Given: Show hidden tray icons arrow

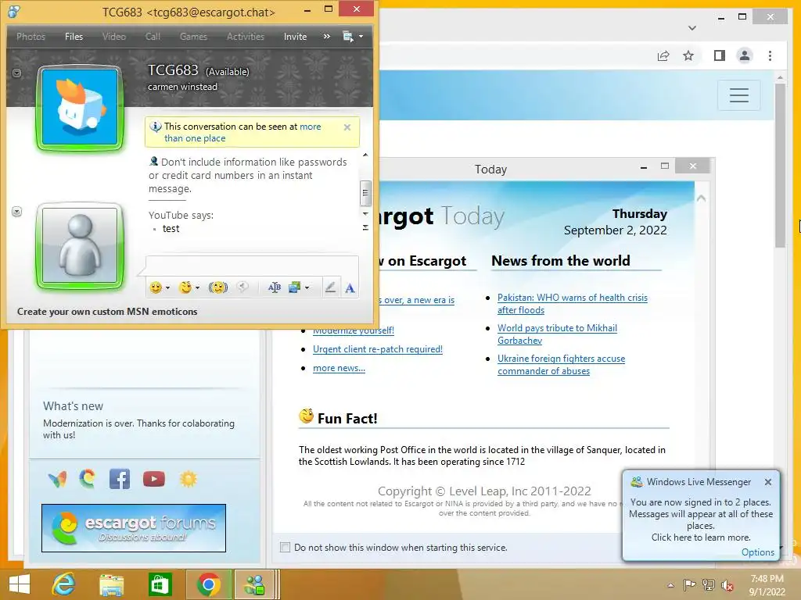Looking at the screenshot, I should click(x=670, y=585).
